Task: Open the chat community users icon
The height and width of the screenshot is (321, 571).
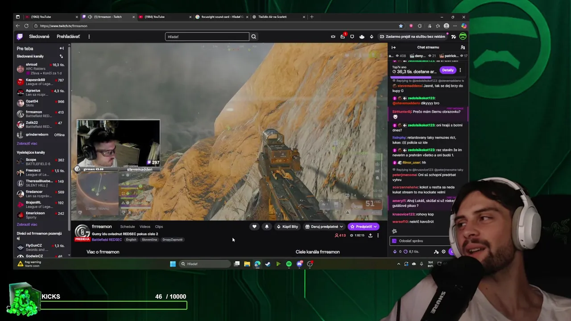Action: 463,47
